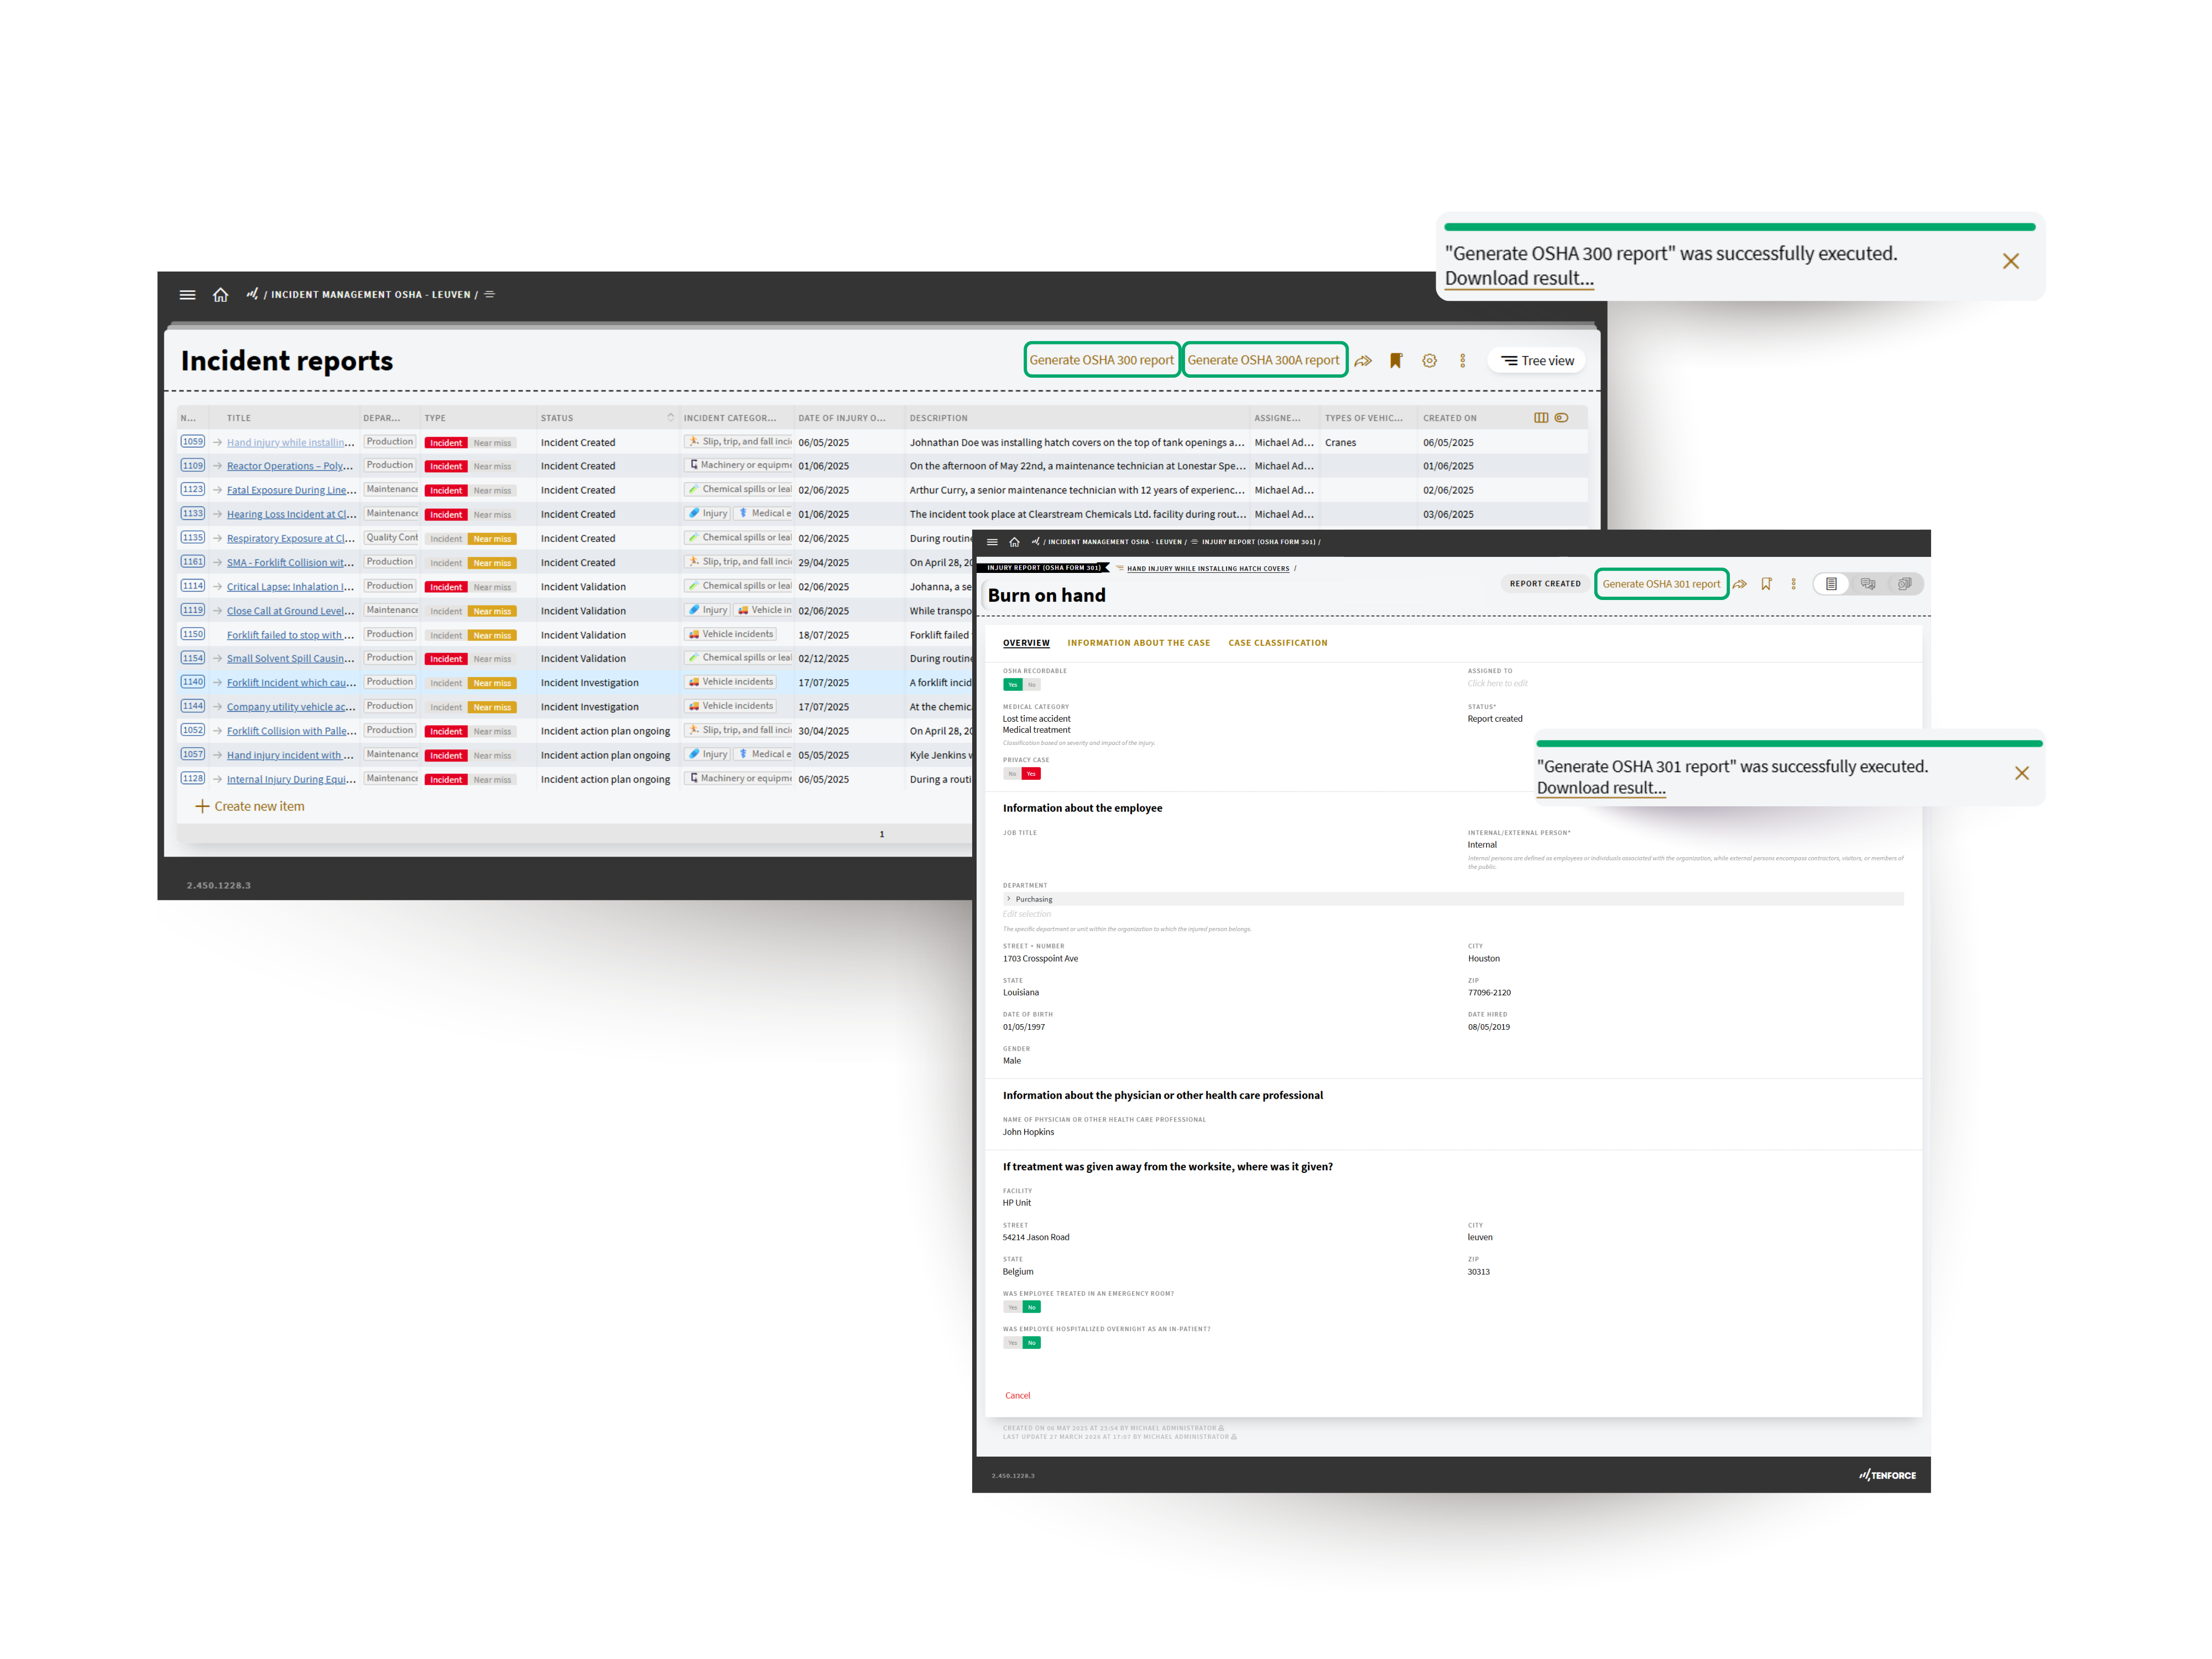Click filled bookmark icon in Incident reports toolbar

[x=1396, y=361]
